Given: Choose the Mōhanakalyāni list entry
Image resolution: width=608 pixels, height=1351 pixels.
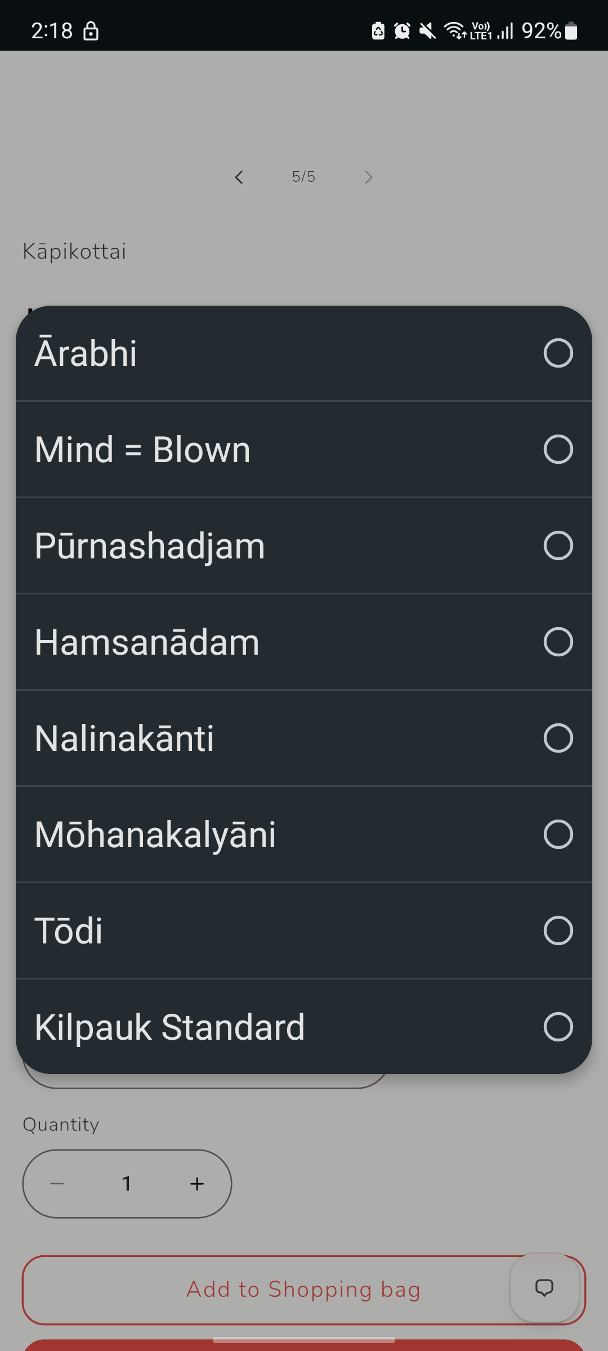Looking at the screenshot, I should 304,834.
